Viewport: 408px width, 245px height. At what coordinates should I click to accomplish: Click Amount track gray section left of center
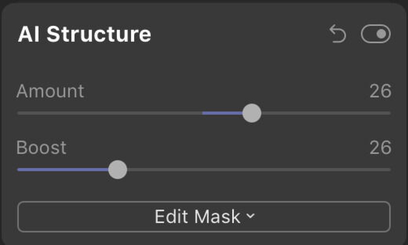point(110,113)
